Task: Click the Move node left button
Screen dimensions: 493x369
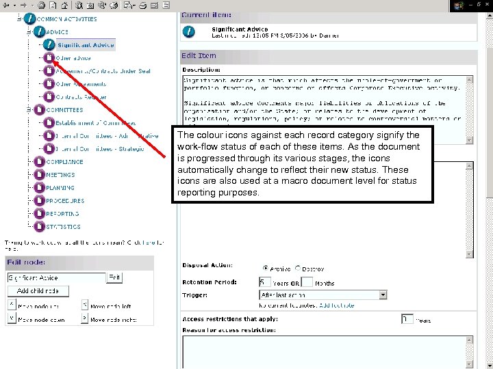Action: click(85, 304)
